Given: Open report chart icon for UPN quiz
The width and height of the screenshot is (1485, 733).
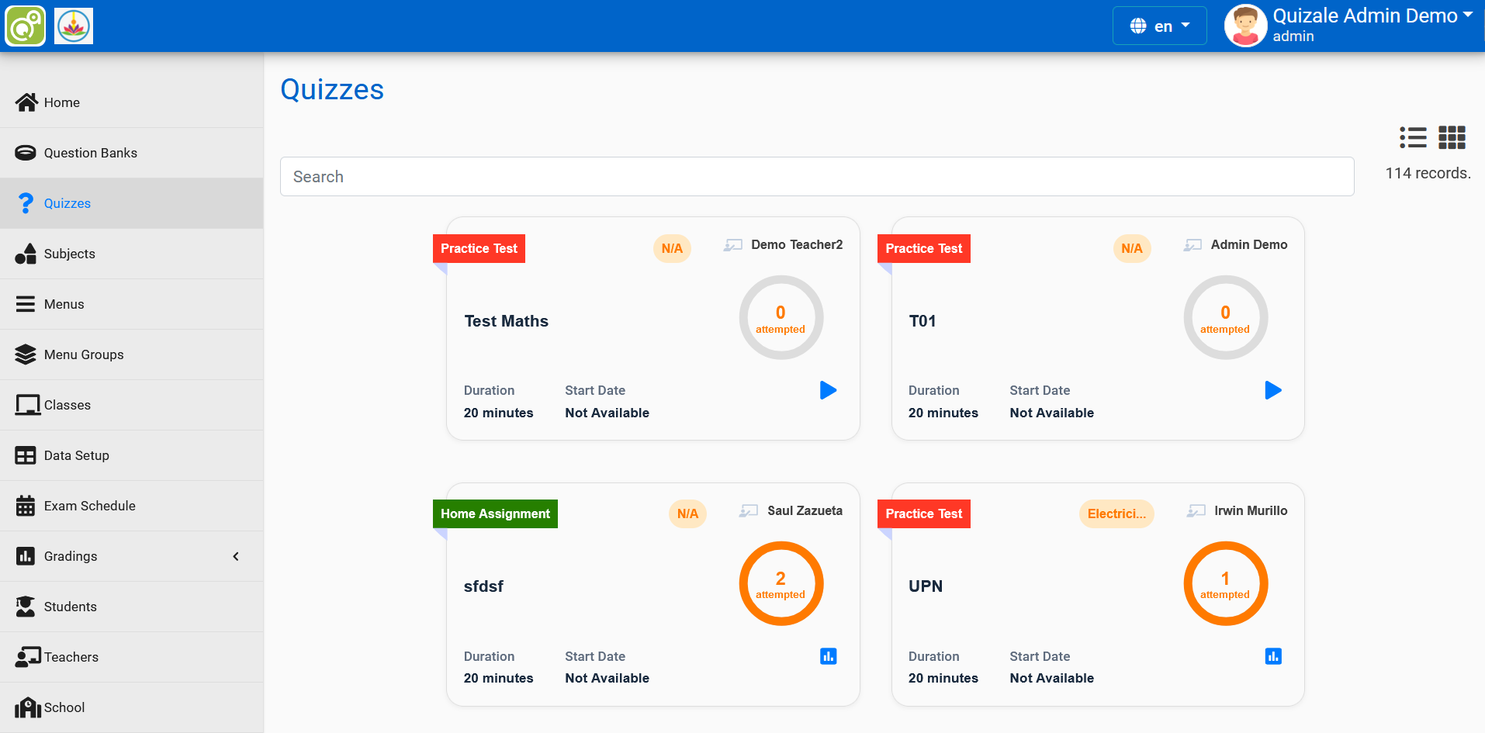Looking at the screenshot, I should pos(1272,656).
